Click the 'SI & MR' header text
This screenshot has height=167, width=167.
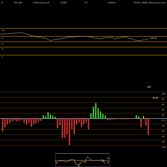18,3
